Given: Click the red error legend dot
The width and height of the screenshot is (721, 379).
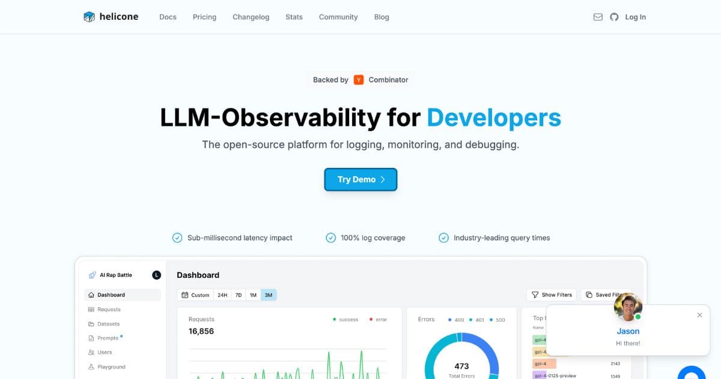Looking at the screenshot, I should (x=371, y=319).
